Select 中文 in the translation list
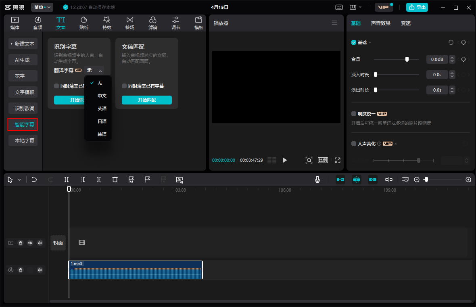Viewport: 476px width, 307px height. 102,96
